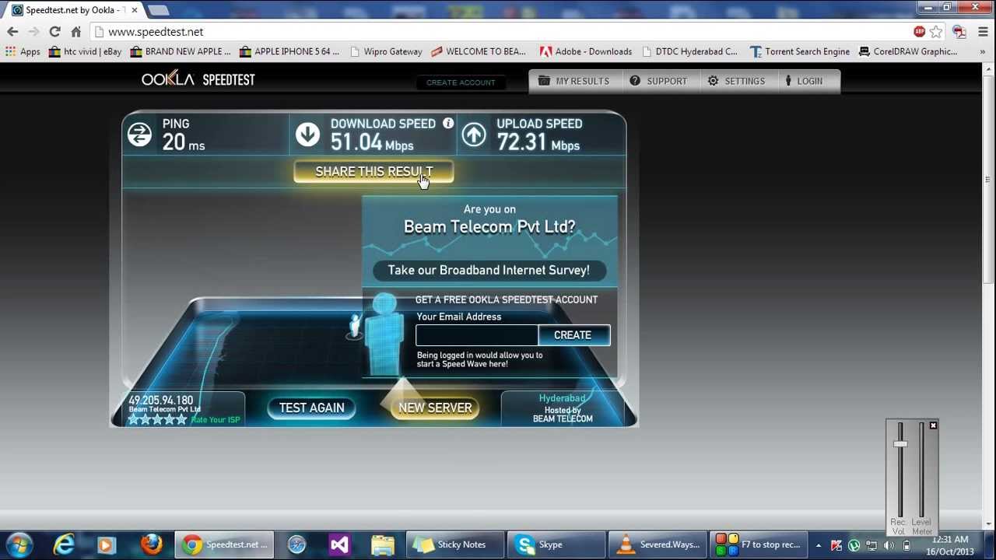Click the system tray volume speaker icon

coord(889,546)
